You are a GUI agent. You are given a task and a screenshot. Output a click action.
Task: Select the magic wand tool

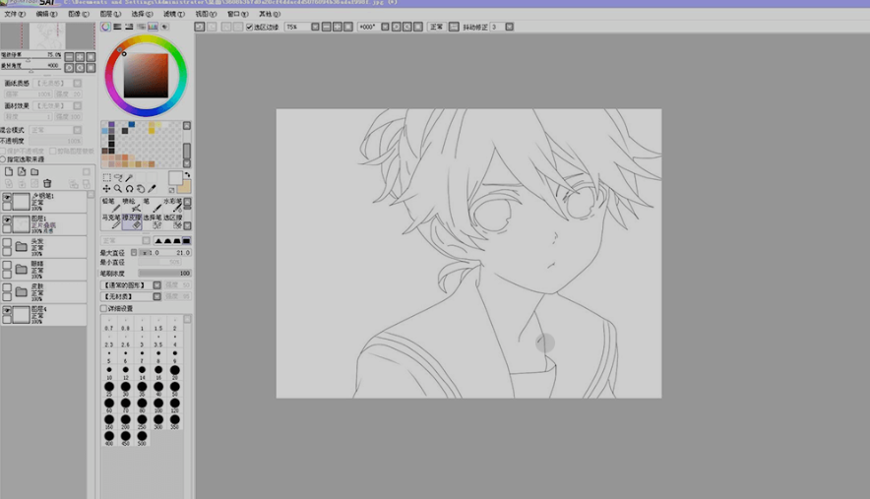[x=129, y=177]
